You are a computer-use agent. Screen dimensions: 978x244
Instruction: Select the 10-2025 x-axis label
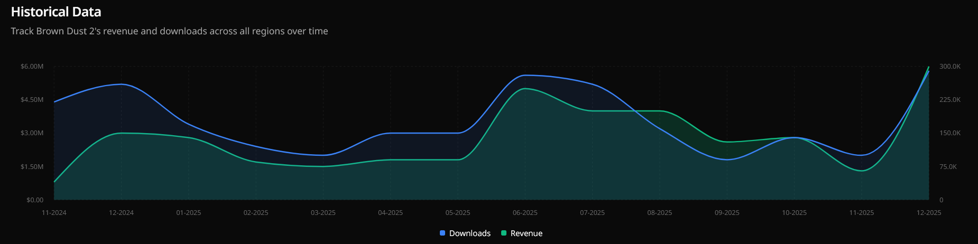[x=794, y=213]
